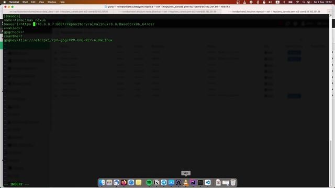Open the dark circular app dock icon
The width and height of the screenshot is (335, 188).
[x=178, y=182]
